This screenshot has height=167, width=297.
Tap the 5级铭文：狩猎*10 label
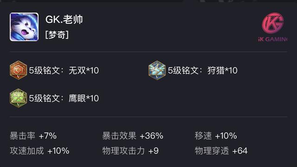click(203, 70)
